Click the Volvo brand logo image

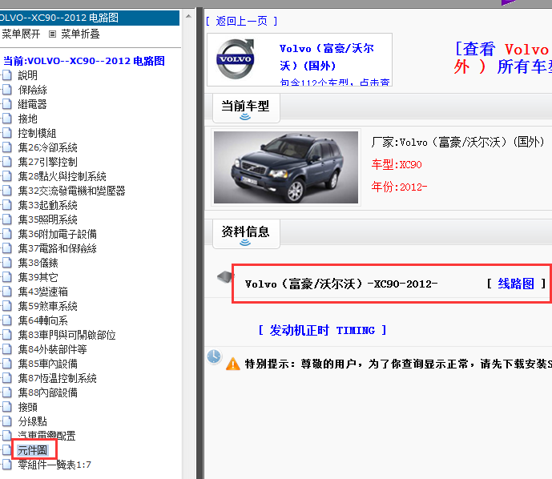tap(236, 59)
